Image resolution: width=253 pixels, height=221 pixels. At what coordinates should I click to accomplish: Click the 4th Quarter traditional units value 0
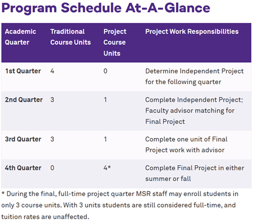click(52, 168)
